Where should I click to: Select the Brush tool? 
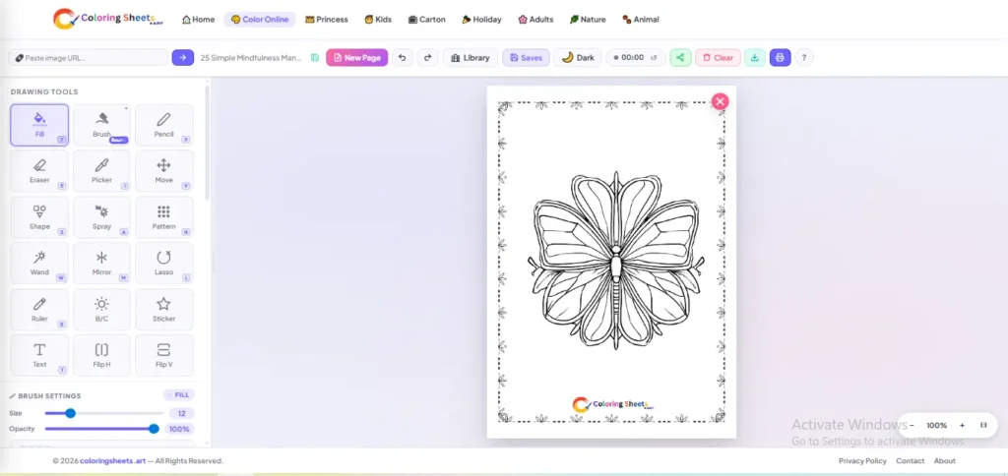point(101,125)
